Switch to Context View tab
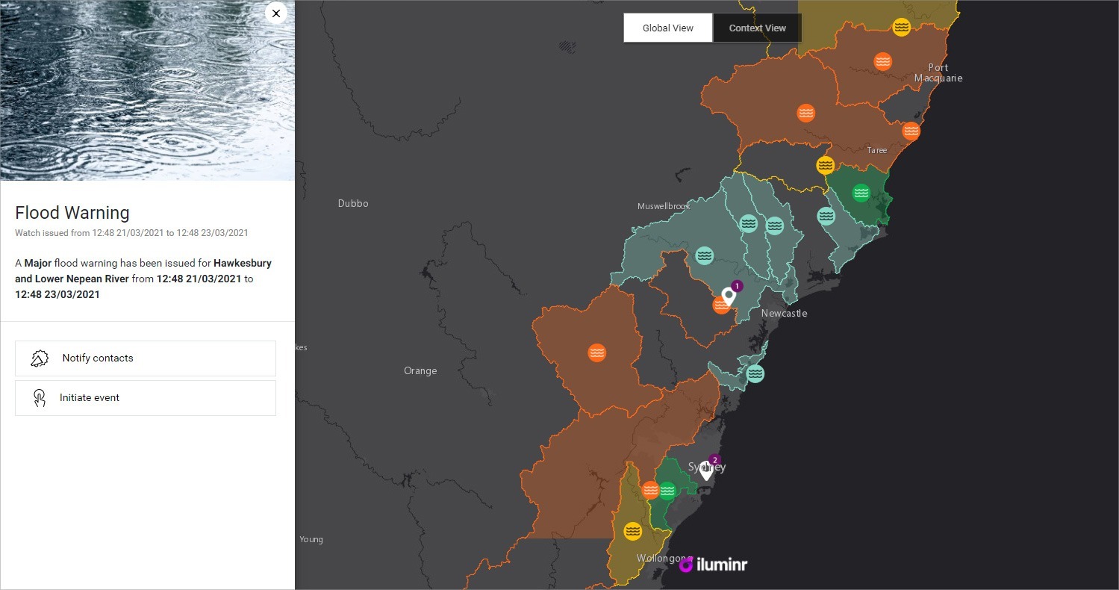Image resolution: width=1119 pixels, height=590 pixels. 757,28
